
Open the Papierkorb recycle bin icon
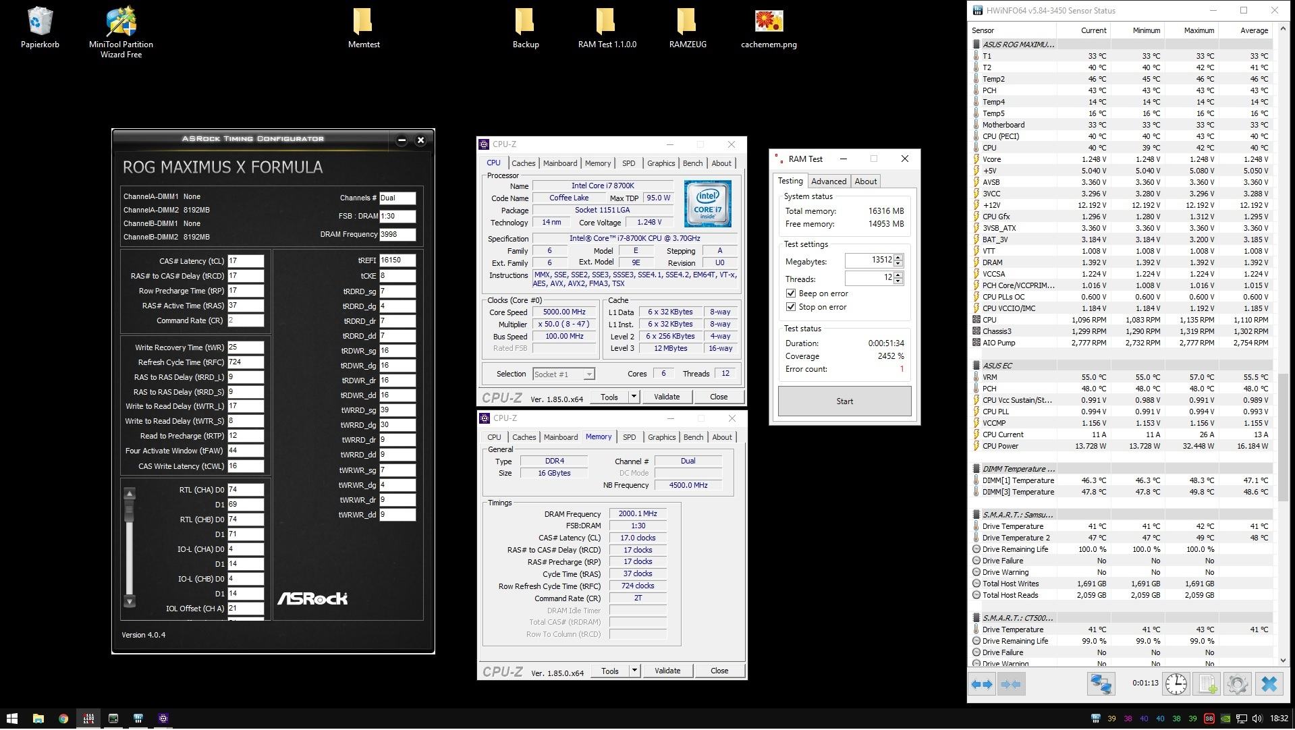click(x=40, y=28)
